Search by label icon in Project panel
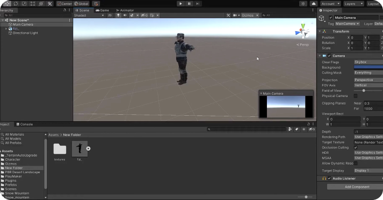Image resolution: width=383 pixels, height=200 pixels. tap(297, 129)
